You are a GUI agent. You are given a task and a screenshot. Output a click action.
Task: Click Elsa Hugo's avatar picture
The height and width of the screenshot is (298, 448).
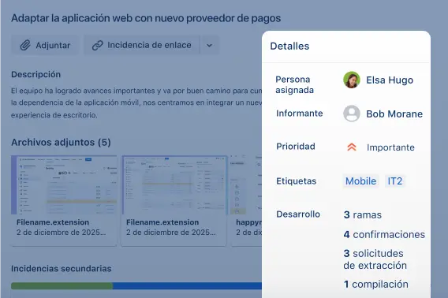pos(352,80)
